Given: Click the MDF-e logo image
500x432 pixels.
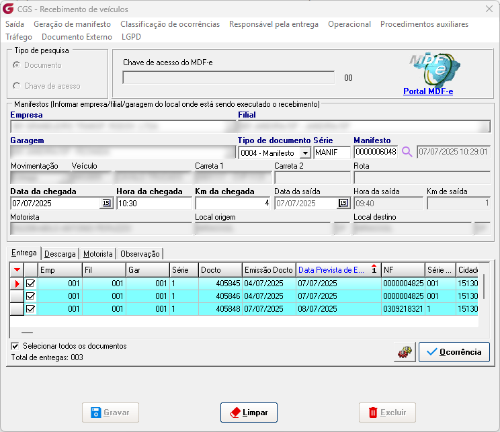Looking at the screenshot, I should (x=435, y=70).
